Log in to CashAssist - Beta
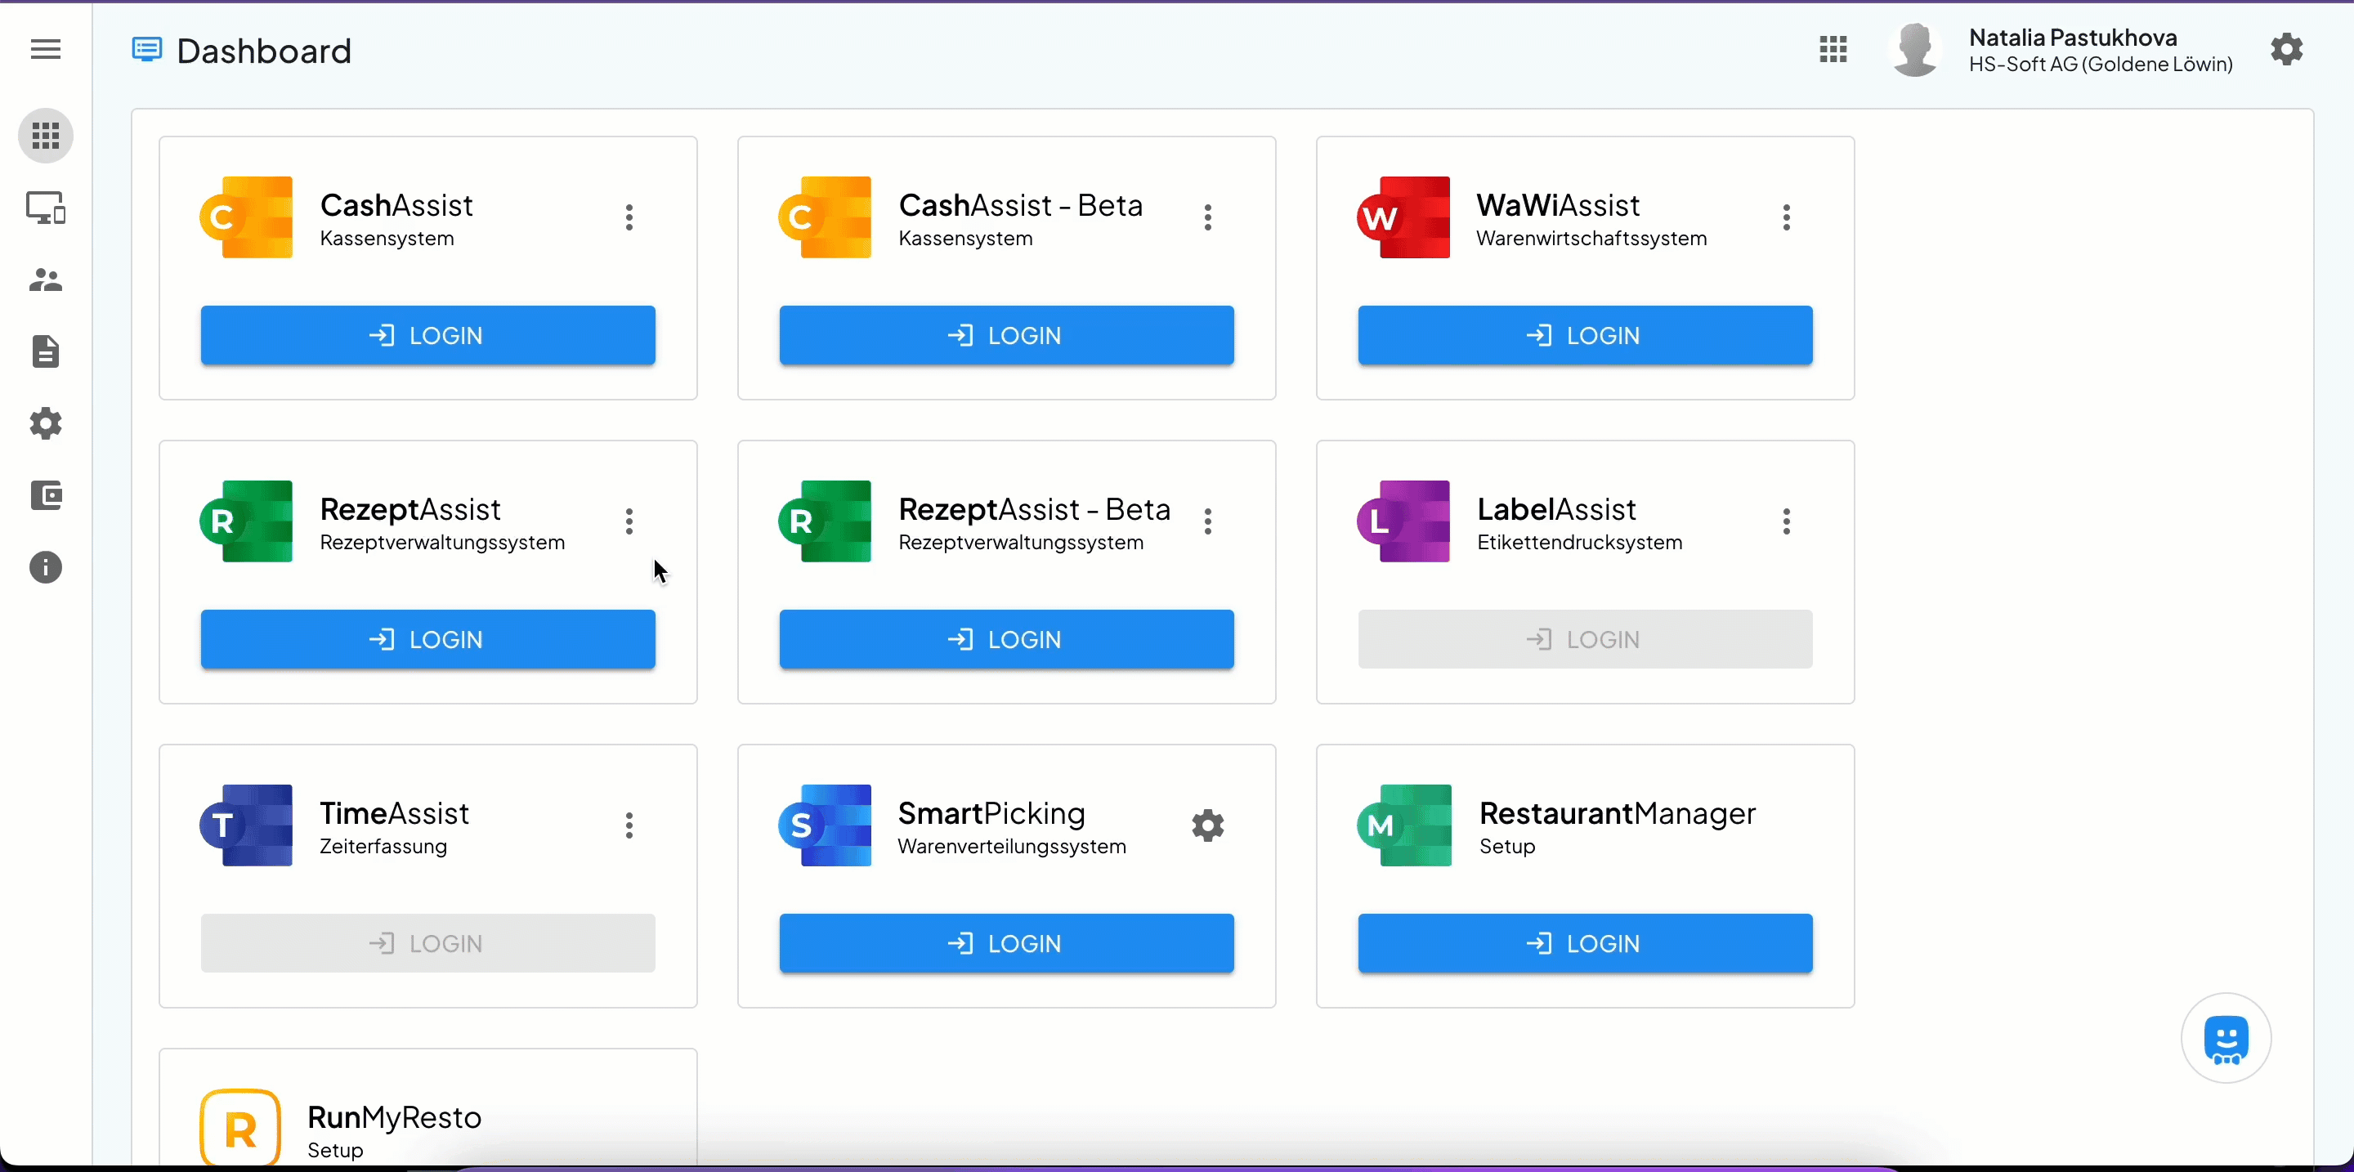Image resolution: width=2354 pixels, height=1172 pixels. (1006, 335)
